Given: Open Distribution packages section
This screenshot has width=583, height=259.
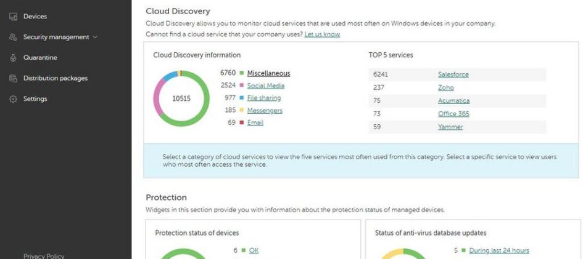Looking at the screenshot, I should point(55,79).
